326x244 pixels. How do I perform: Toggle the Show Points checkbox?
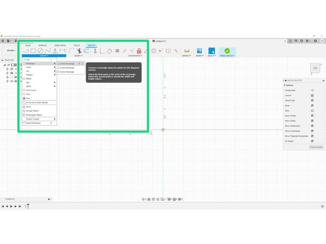[x=312, y=121]
